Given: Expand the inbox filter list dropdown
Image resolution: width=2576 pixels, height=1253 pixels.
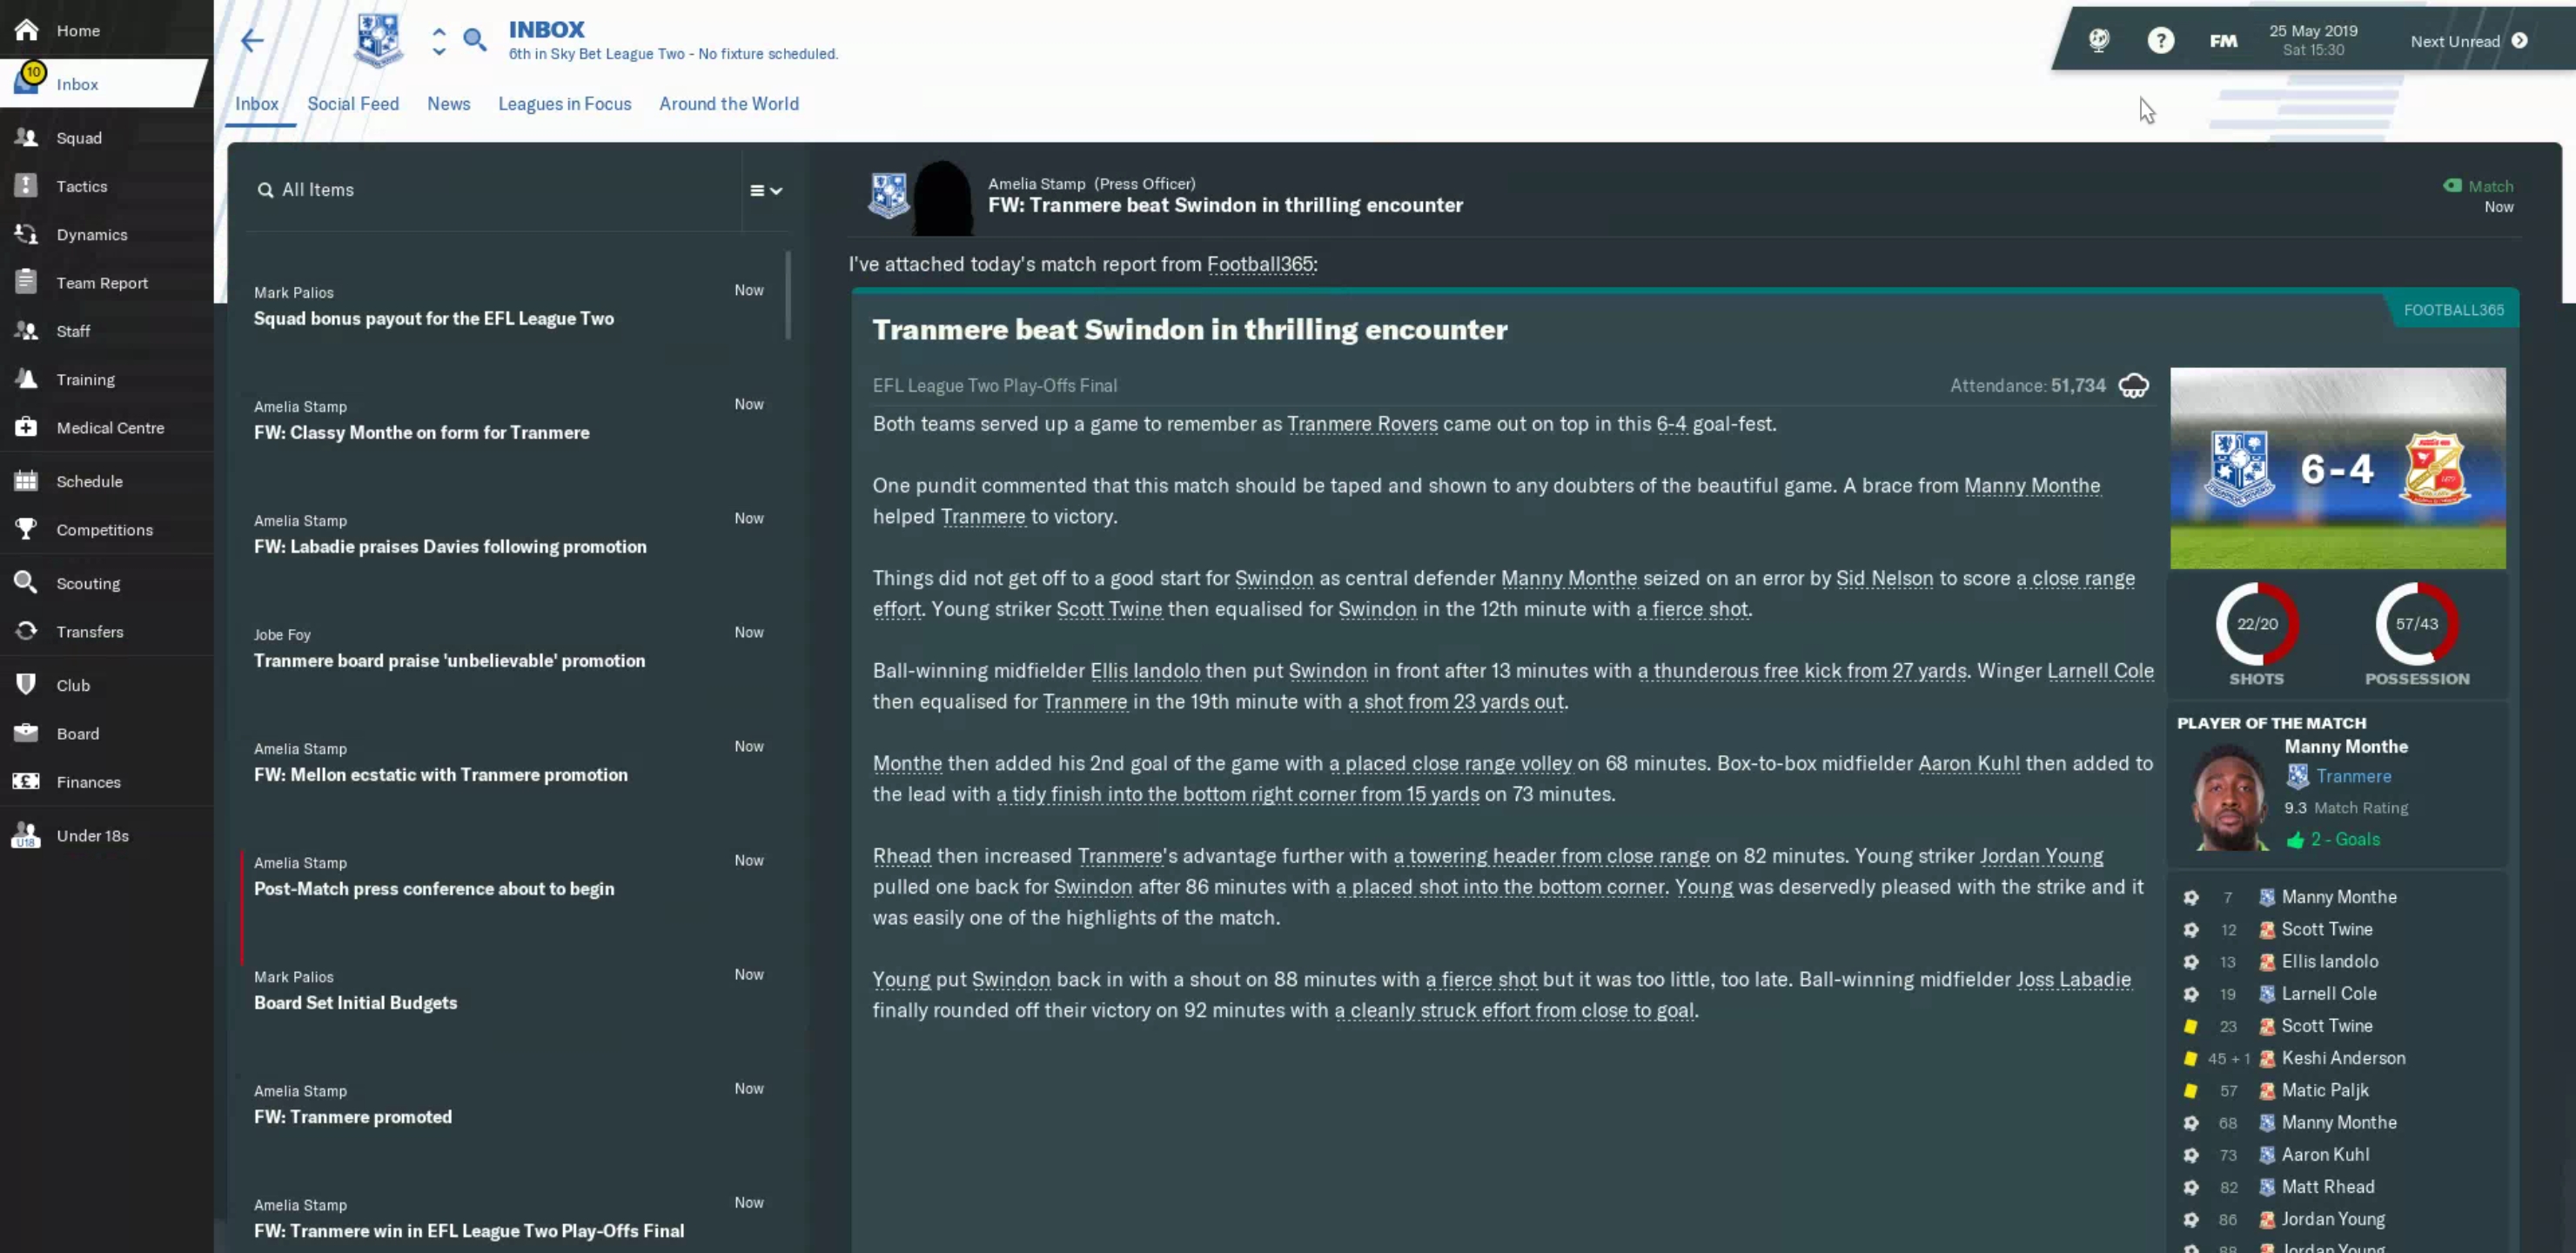Looking at the screenshot, I should (766, 190).
